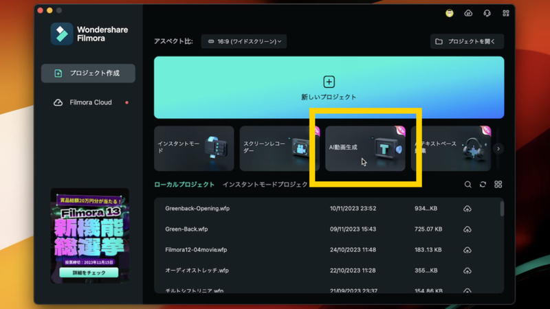The width and height of the screenshot is (550, 309).
Task: Open the headset support icon
Action: (487, 13)
